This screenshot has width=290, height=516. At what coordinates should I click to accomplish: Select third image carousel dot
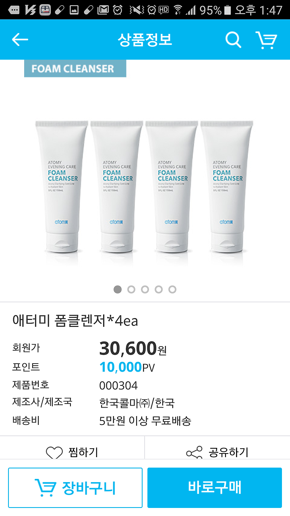click(x=145, y=289)
